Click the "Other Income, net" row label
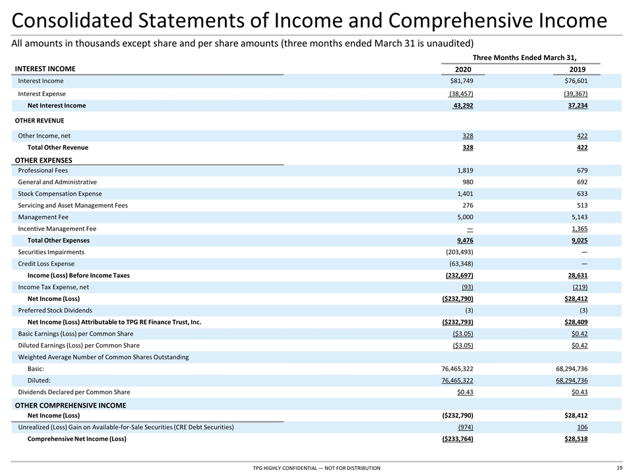 coord(44,136)
